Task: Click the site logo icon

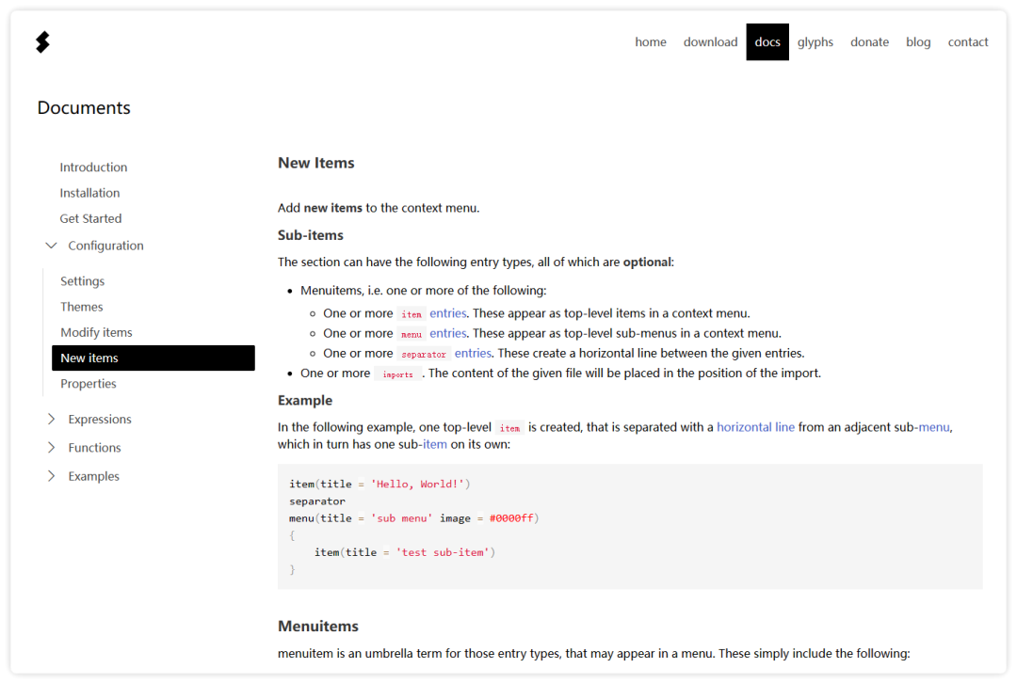Action: (42, 42)
